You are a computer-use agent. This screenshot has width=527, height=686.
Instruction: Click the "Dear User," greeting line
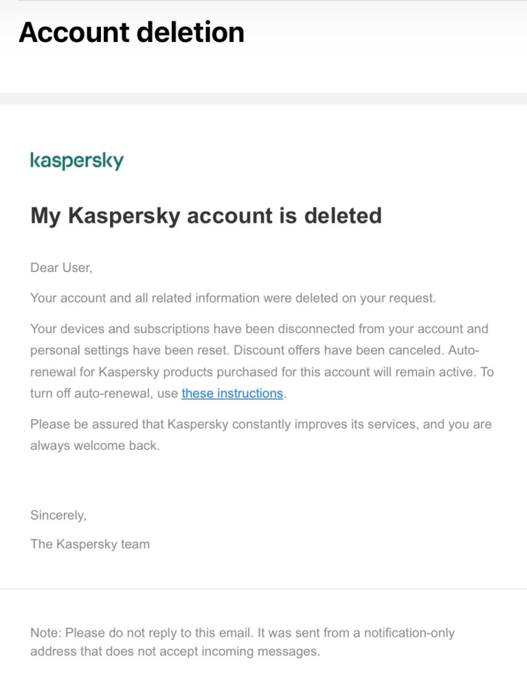pos(61,267)
